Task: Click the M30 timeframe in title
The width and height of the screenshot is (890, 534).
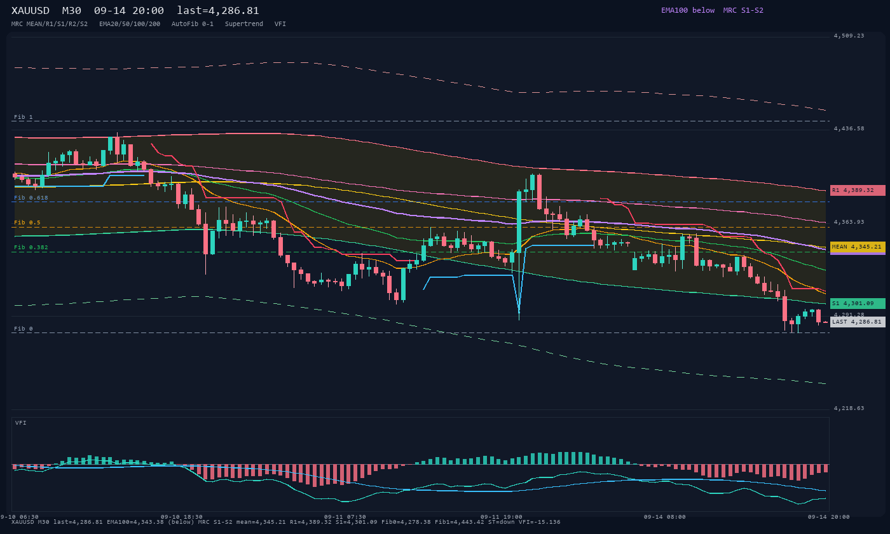Action: [72, 11]
